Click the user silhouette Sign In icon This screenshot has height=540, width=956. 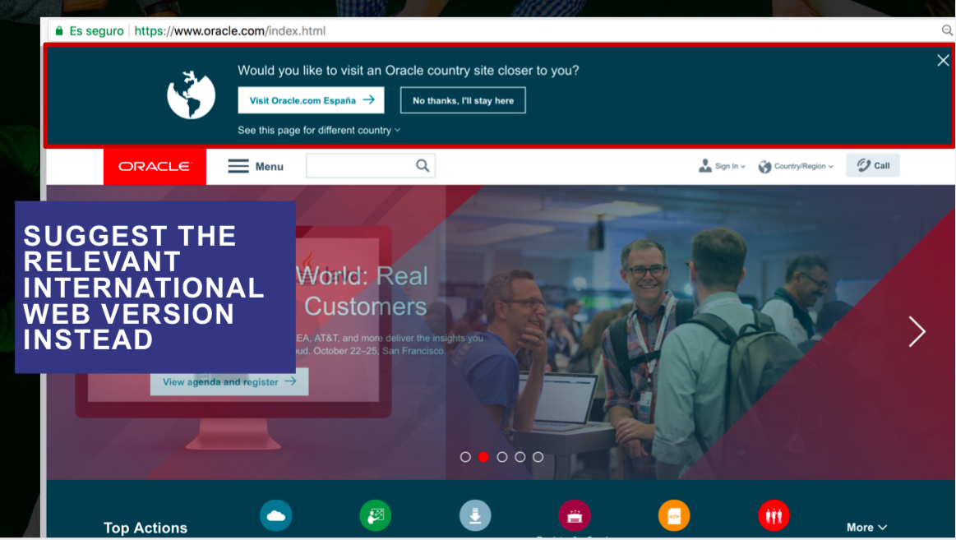[704, 166]
